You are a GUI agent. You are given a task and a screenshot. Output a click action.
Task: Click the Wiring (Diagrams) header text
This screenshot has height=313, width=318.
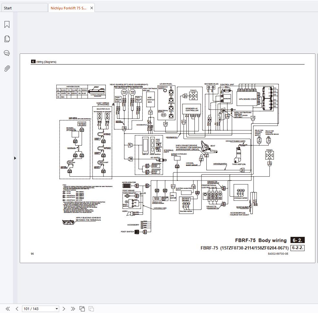[46, 62]
